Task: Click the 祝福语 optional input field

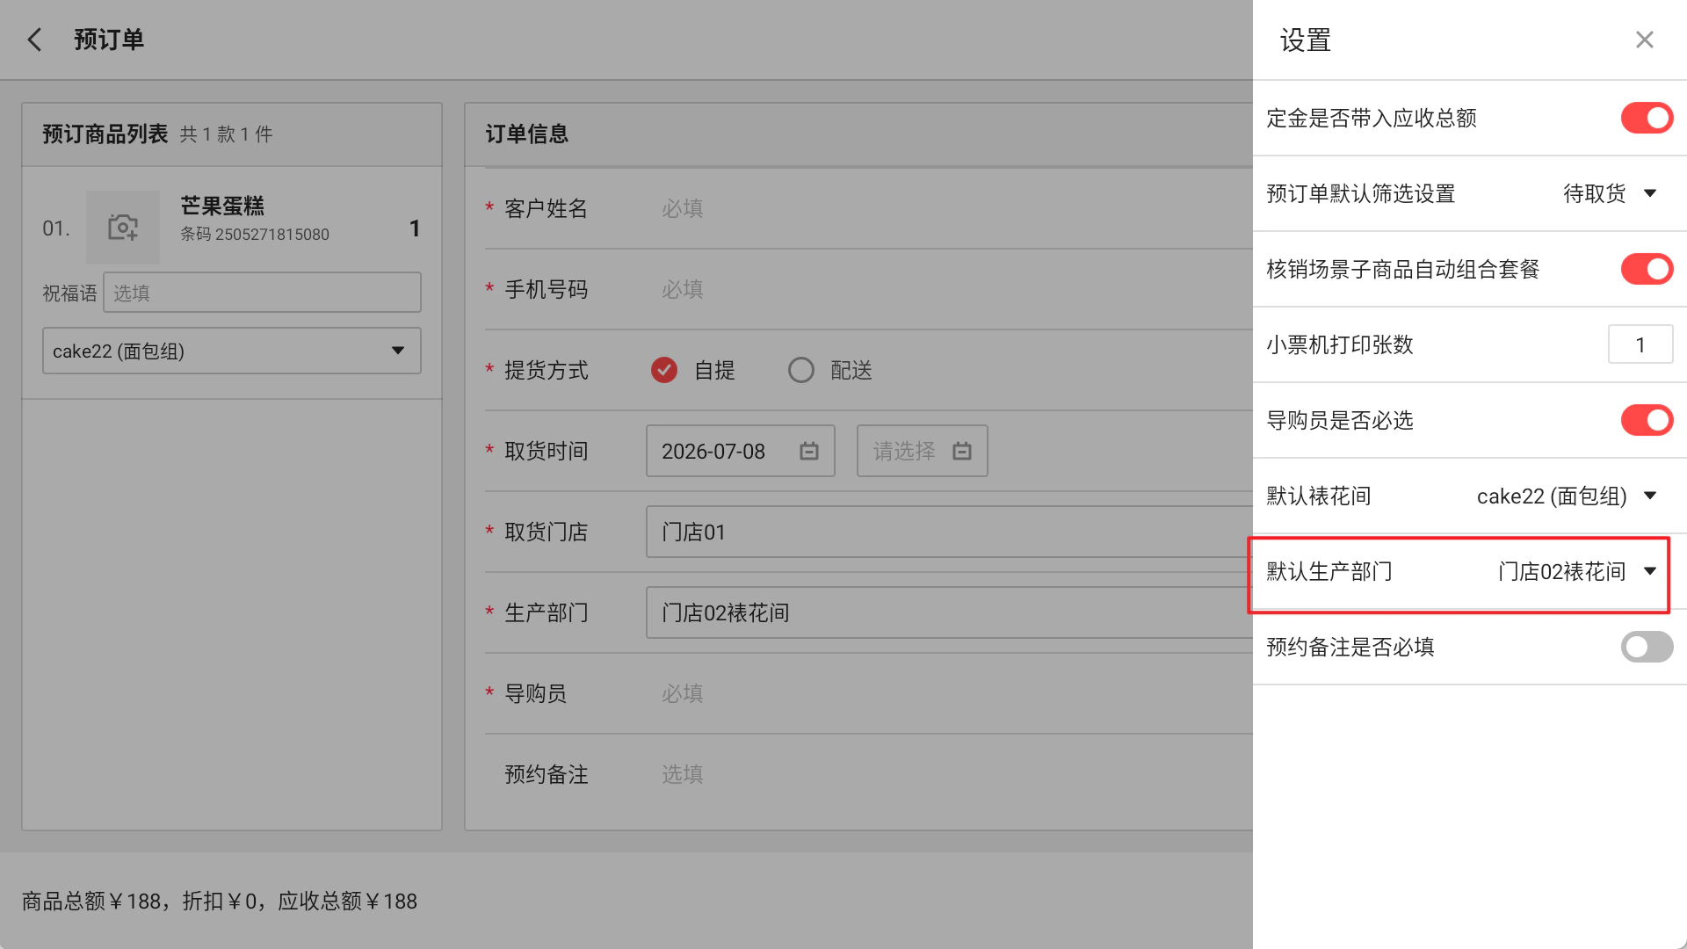Action: click(262, 293)
